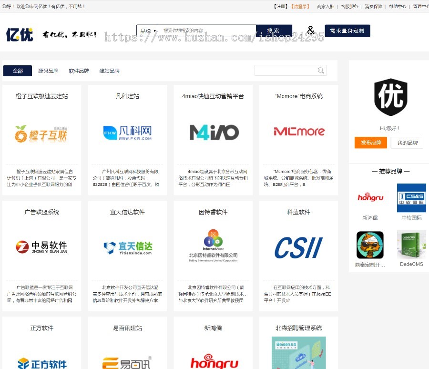Screen dimensions: 429x369
Task: Click the orange 发布品牌 button
Action: (x=371, y=143)
